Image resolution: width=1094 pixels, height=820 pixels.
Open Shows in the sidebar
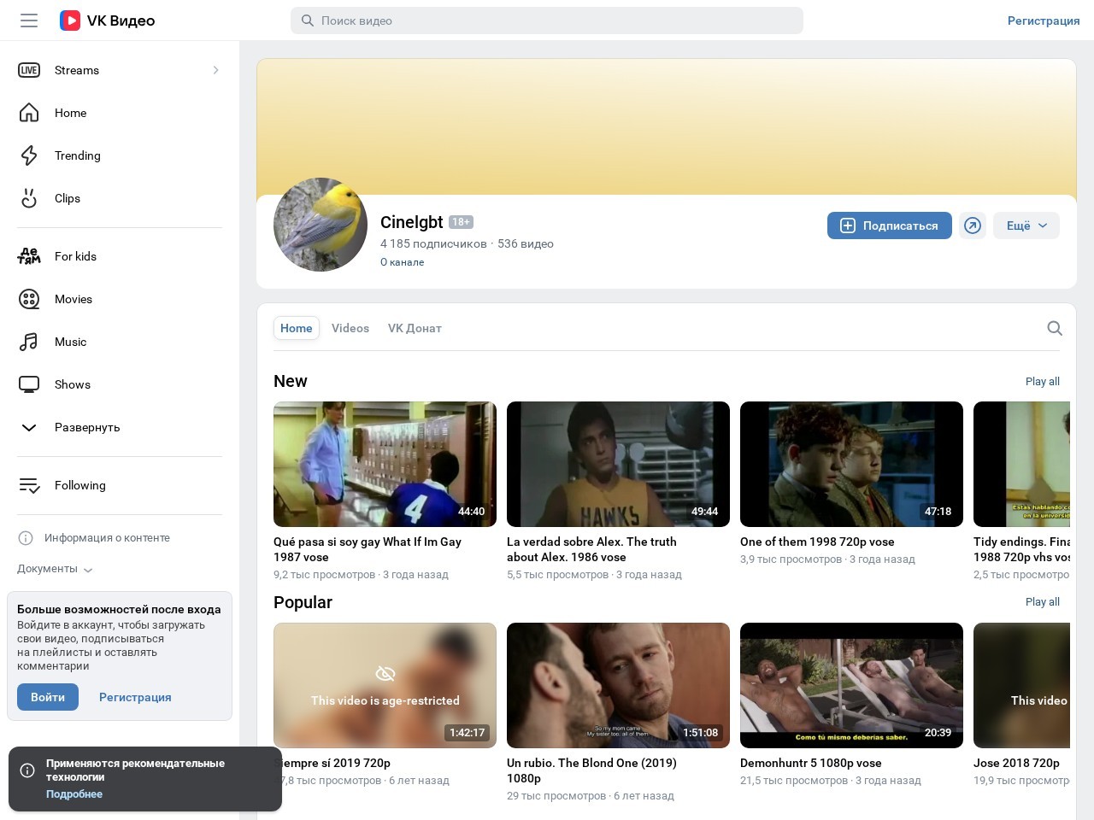point(120,384)
